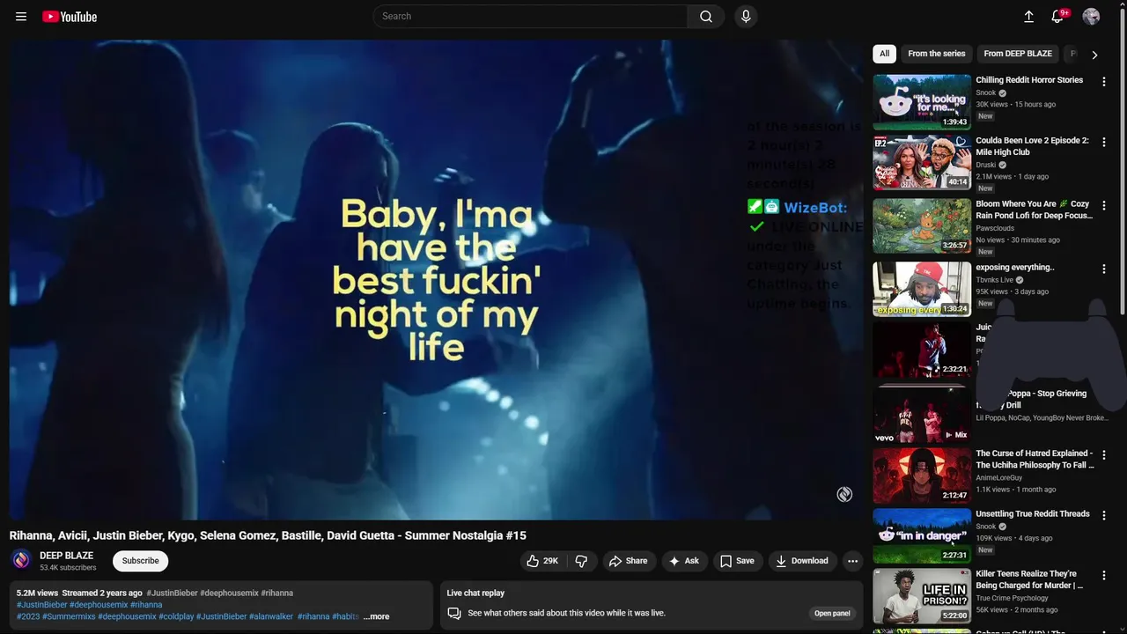Open DEEP BLAZE channel avatar

click(x=21, y=560)
